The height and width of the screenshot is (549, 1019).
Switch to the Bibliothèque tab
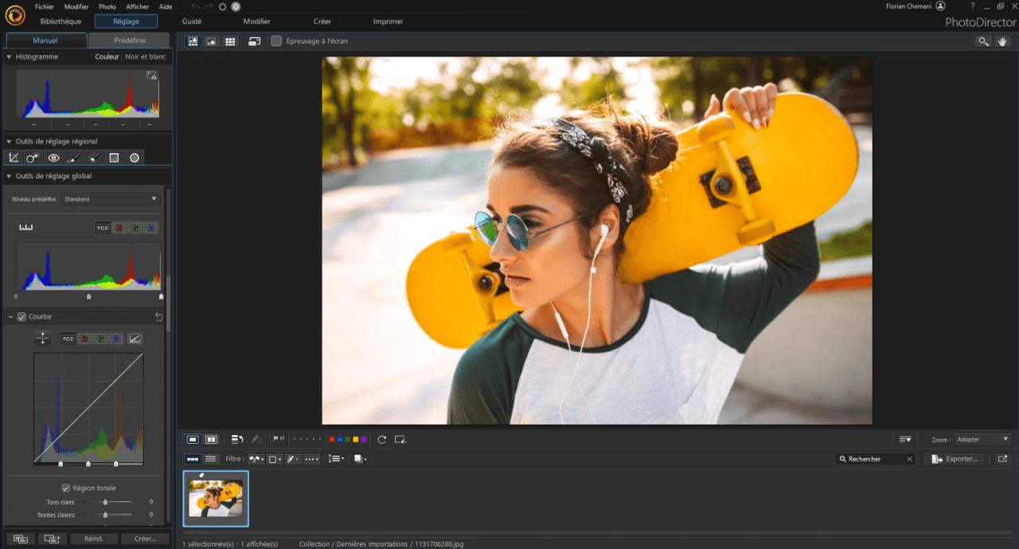click(61, 21)
